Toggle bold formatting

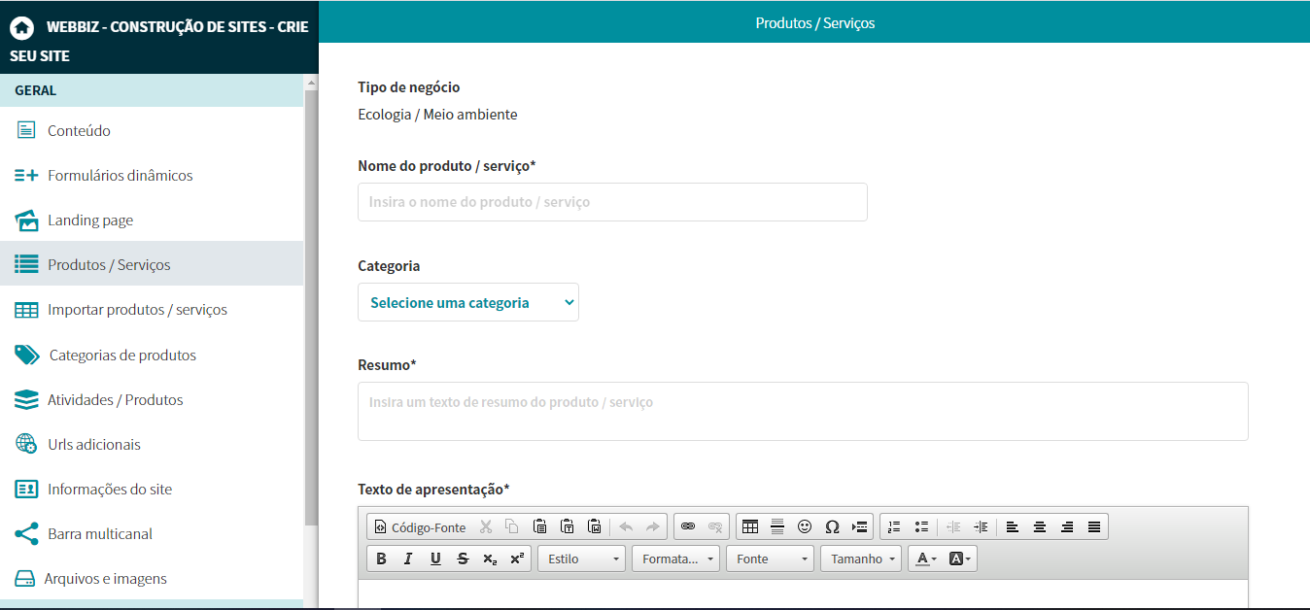(381, 559)
